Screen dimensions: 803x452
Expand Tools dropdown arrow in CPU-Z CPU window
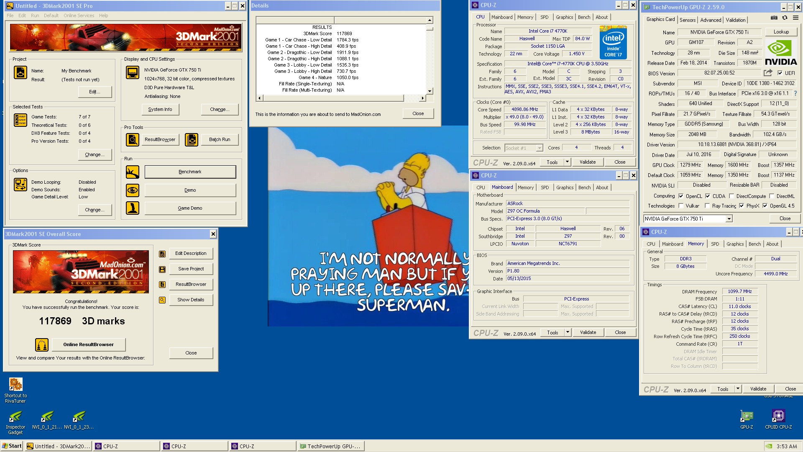[x=567, y=162]
